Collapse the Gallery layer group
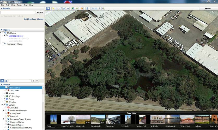The height and width of the screenshot is (130, 218). coord(2,105)
